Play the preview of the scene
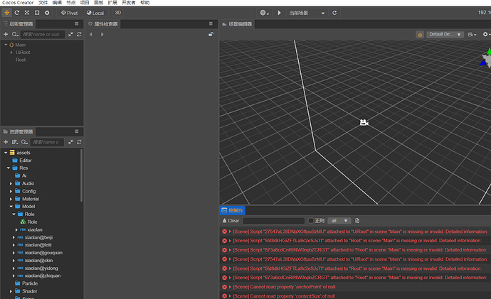Viewport: 491px width, 299px height. point(280,13)
